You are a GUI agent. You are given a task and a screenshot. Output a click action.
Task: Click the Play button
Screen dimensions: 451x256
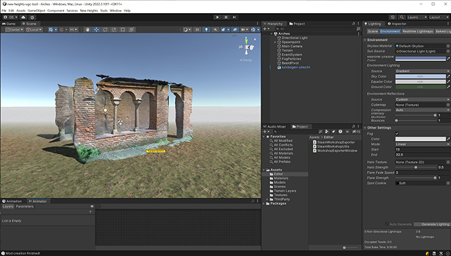click(217, 17)
